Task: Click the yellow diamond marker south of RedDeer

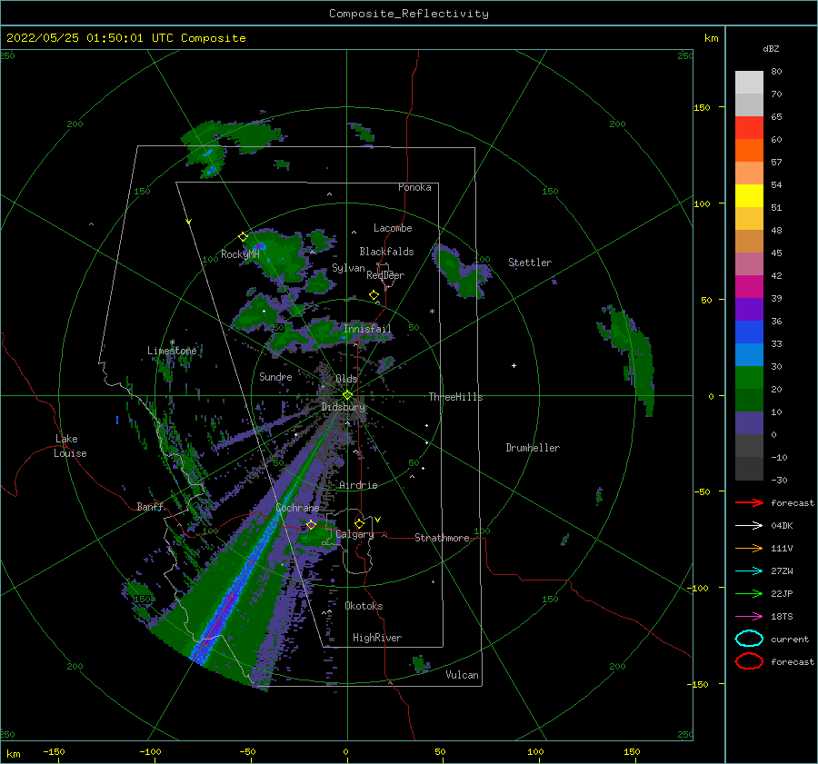Action: 374,295
